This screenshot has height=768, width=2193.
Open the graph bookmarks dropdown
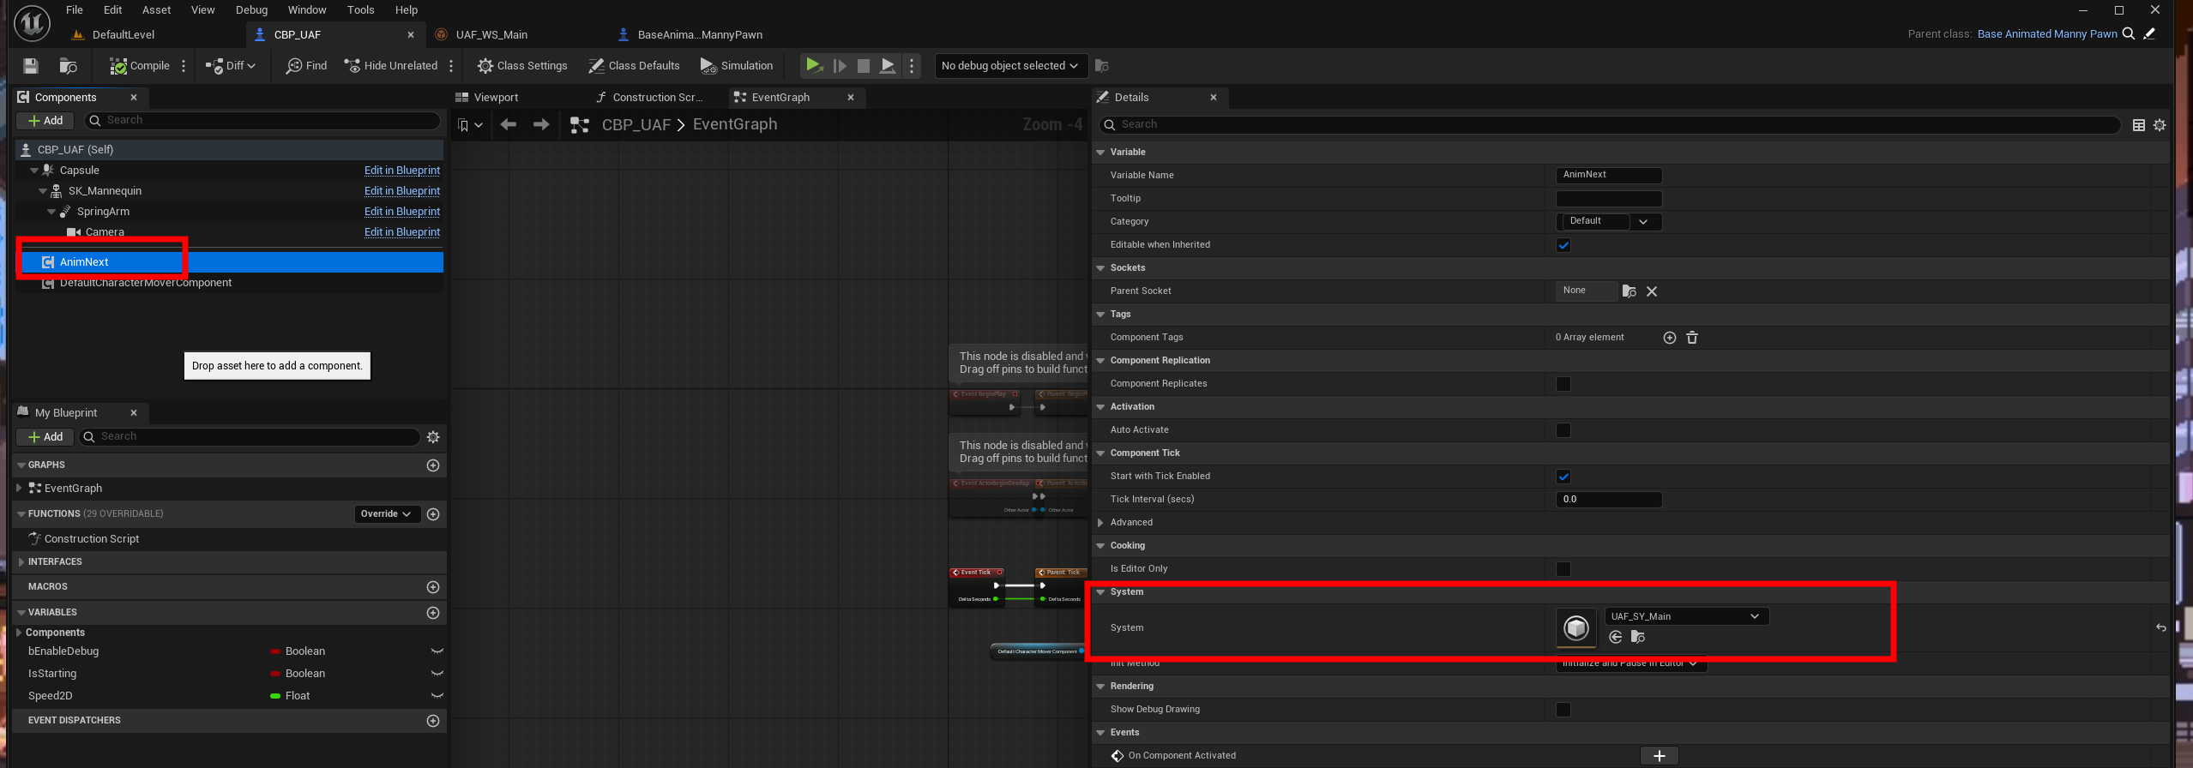pos(470,125)
